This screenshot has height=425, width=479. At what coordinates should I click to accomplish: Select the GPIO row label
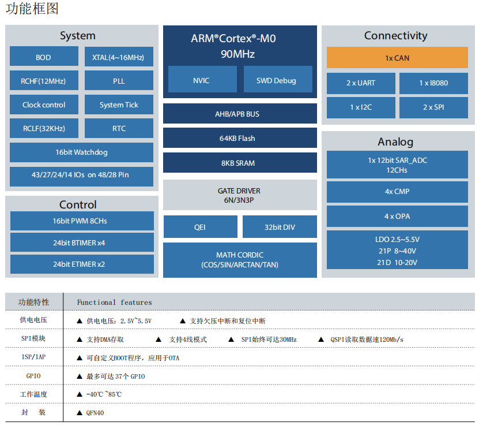point(33,376)
